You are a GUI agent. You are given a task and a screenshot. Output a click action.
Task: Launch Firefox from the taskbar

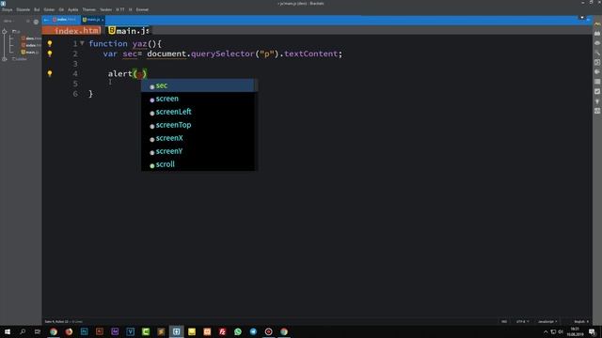point(69,331)
